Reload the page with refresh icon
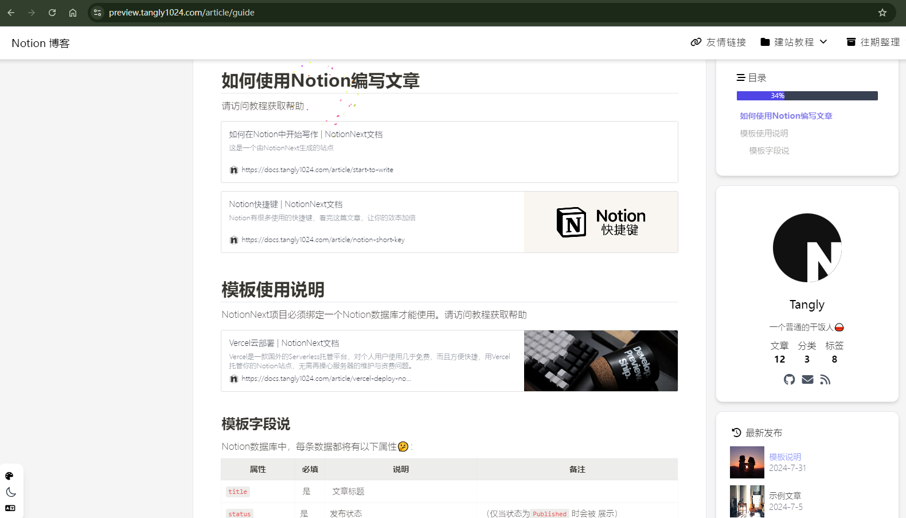906x518 pixels. [x=52, y=13]
